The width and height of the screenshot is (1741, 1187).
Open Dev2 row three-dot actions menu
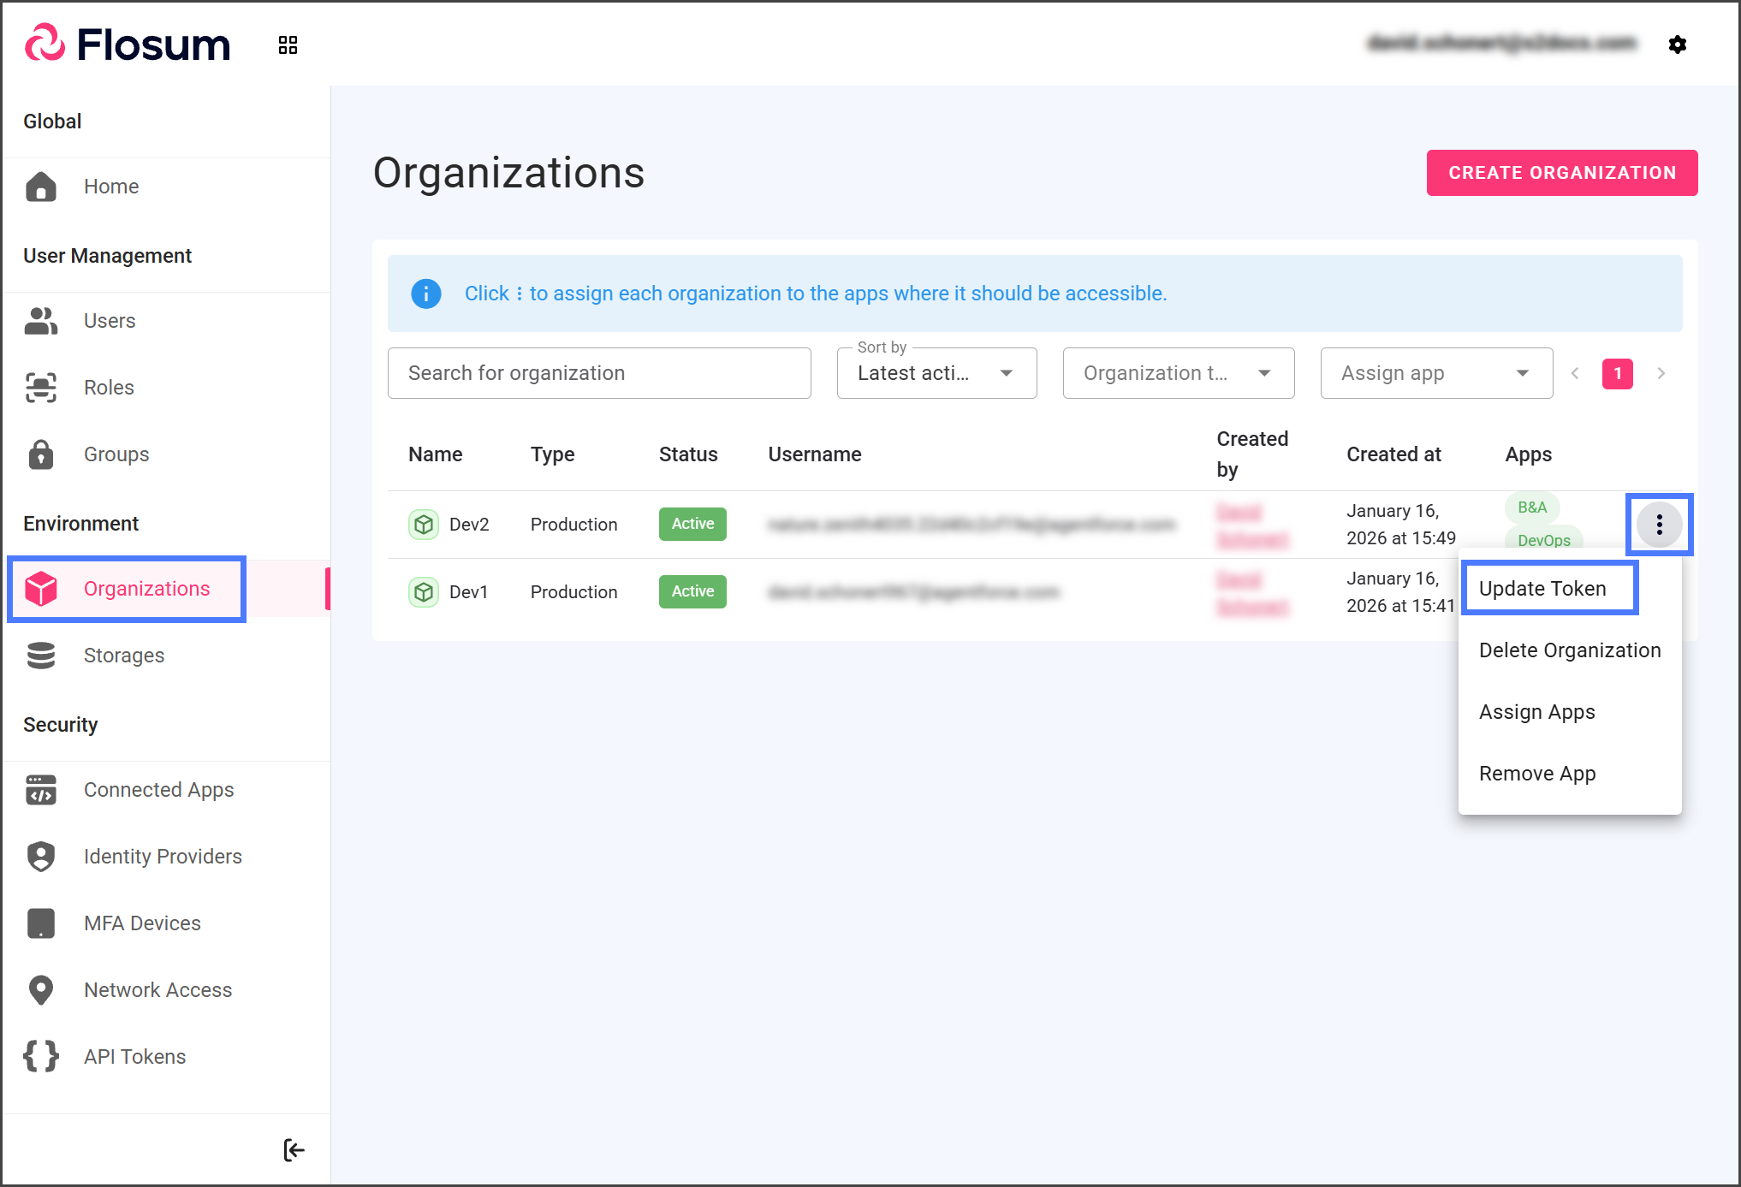[1658, 525]
